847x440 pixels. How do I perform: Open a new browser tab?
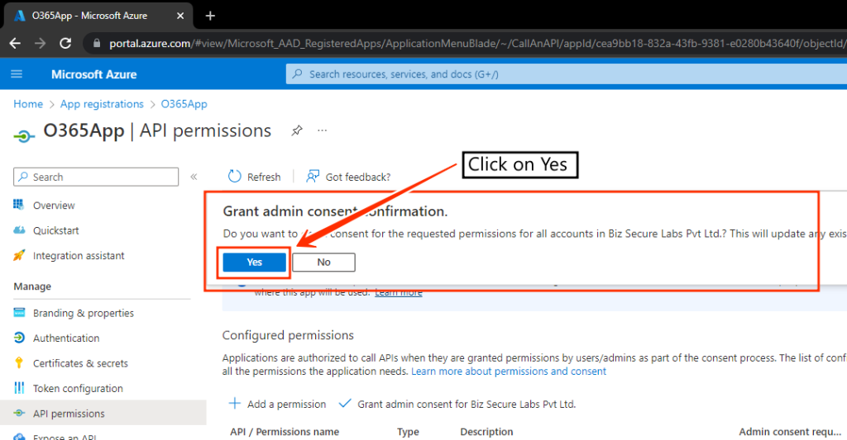(210, 16)
